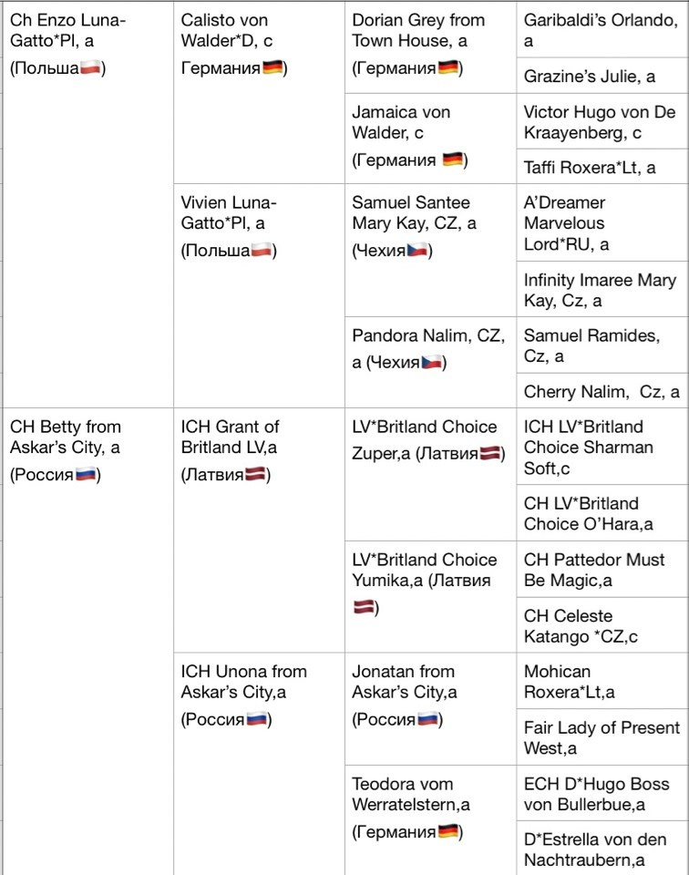Click the Russian flag under CH Betty
This screenshot has height=875, width=689.
[x=86, y=476]
